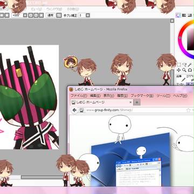Click the Shimeji character sitting by the badge
This screenshot has height=194, width=194.
(86, 72)
